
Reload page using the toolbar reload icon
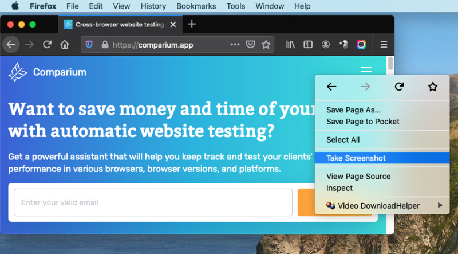(47, 45)
